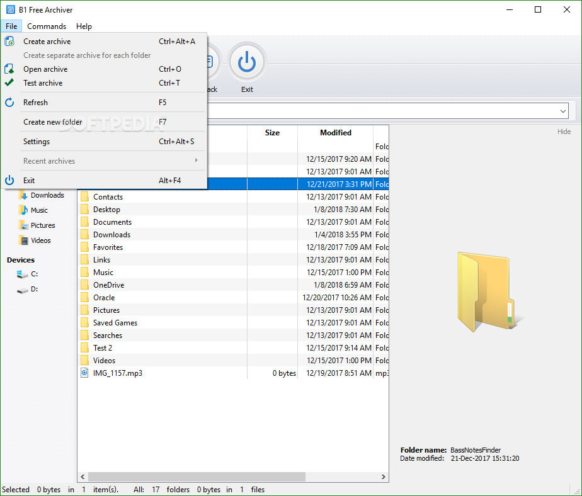Viewport: 582px width, 496px height.
Task: Click the B1 Free Archiver title icon
Action: point(11,9)
